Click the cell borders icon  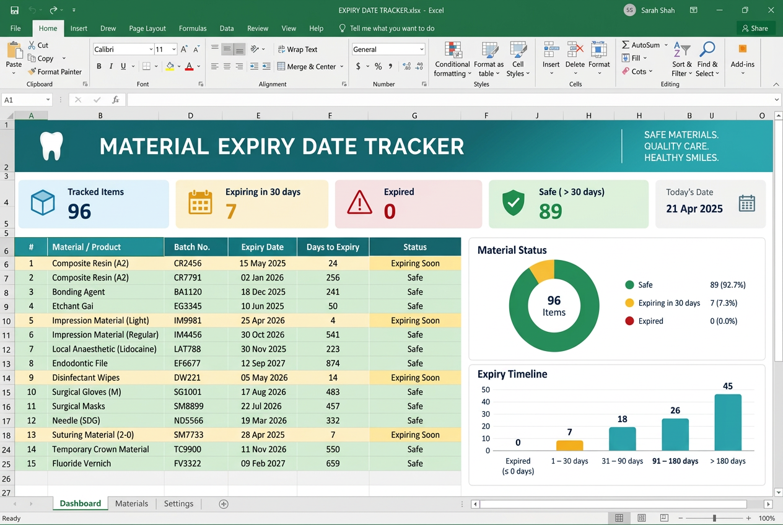point(146,66)
